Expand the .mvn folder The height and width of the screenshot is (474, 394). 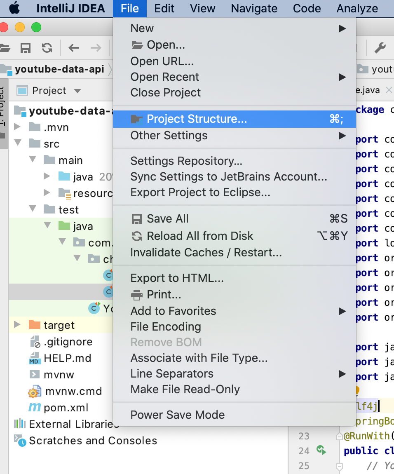coord(17,127)
